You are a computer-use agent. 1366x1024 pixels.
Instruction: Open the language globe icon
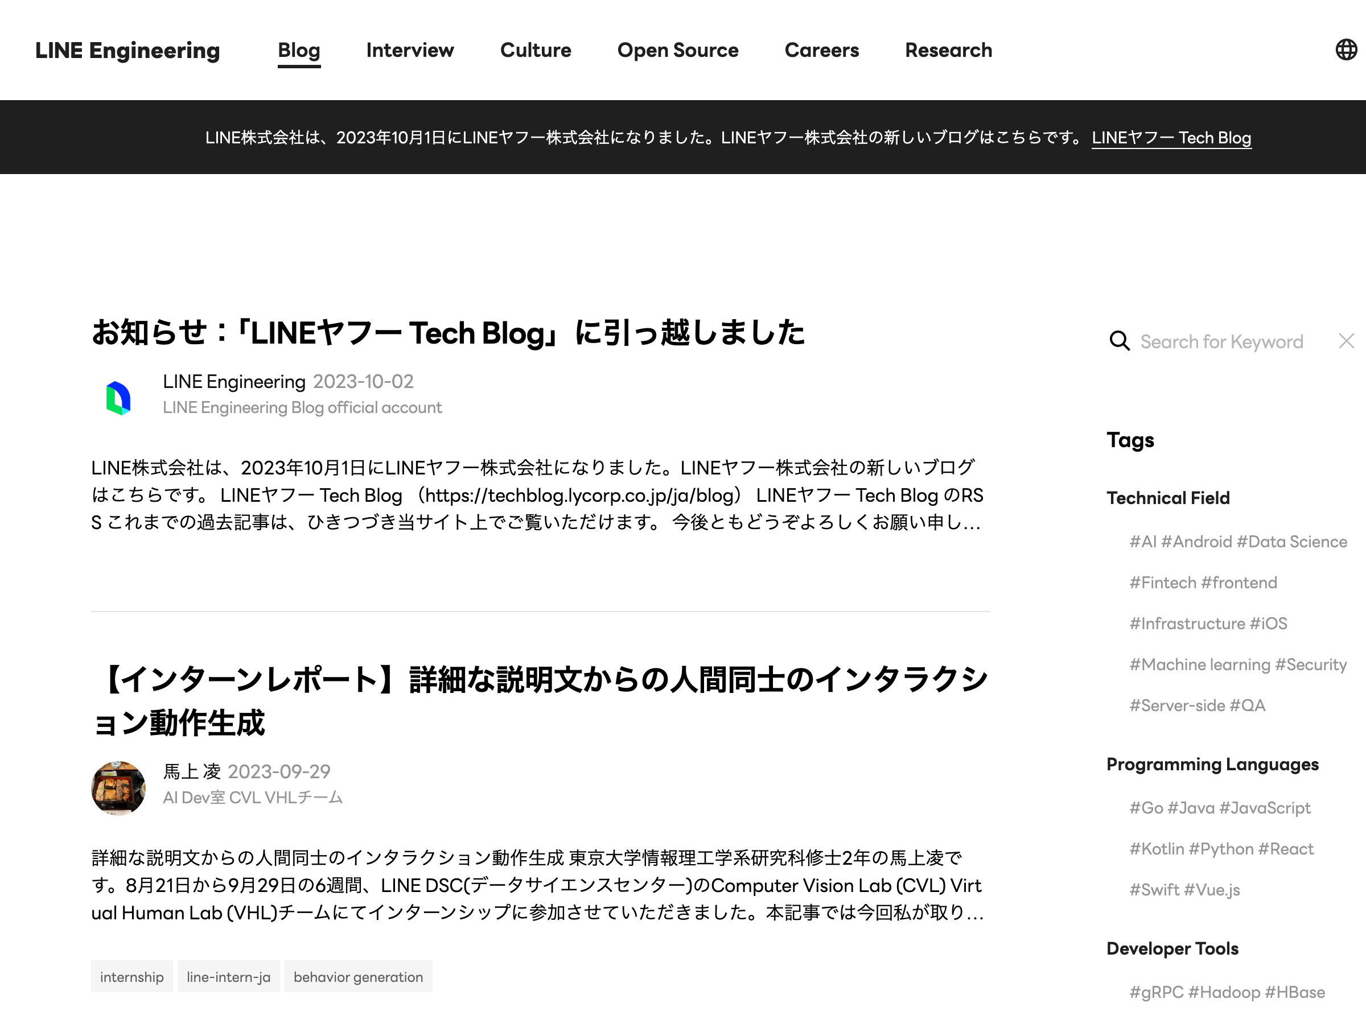[1346, 50]
